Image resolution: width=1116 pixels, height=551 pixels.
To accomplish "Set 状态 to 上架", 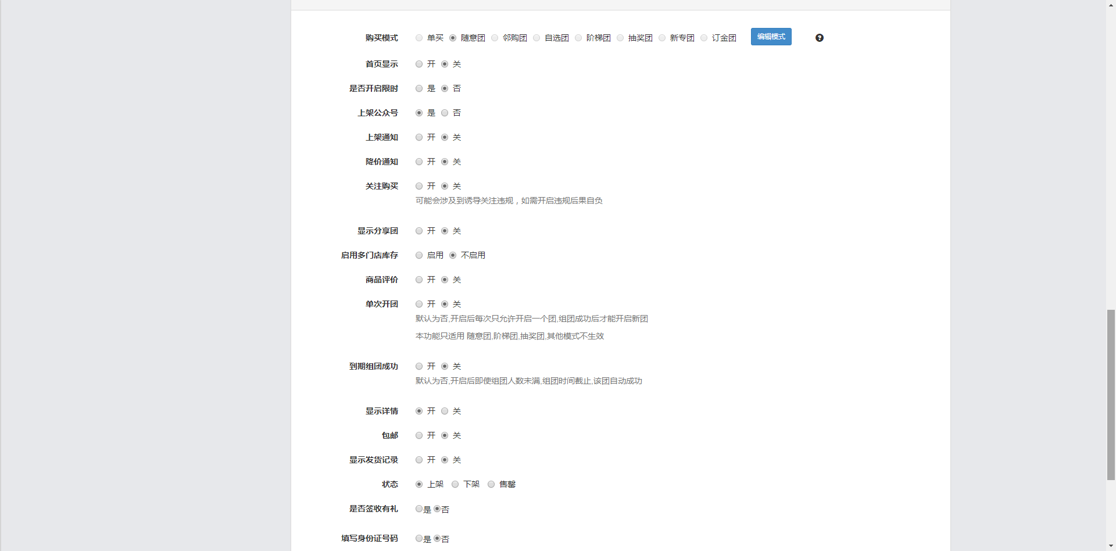I will pos(419,484).
